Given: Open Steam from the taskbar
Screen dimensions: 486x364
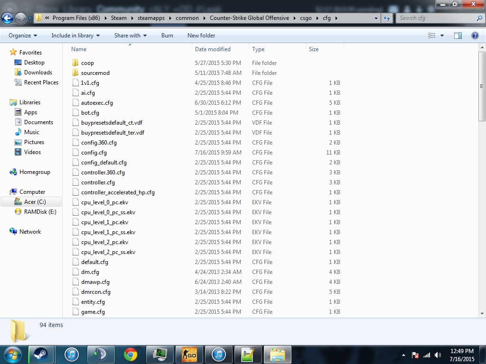Looking at the screenshot, I should (41, 355).
